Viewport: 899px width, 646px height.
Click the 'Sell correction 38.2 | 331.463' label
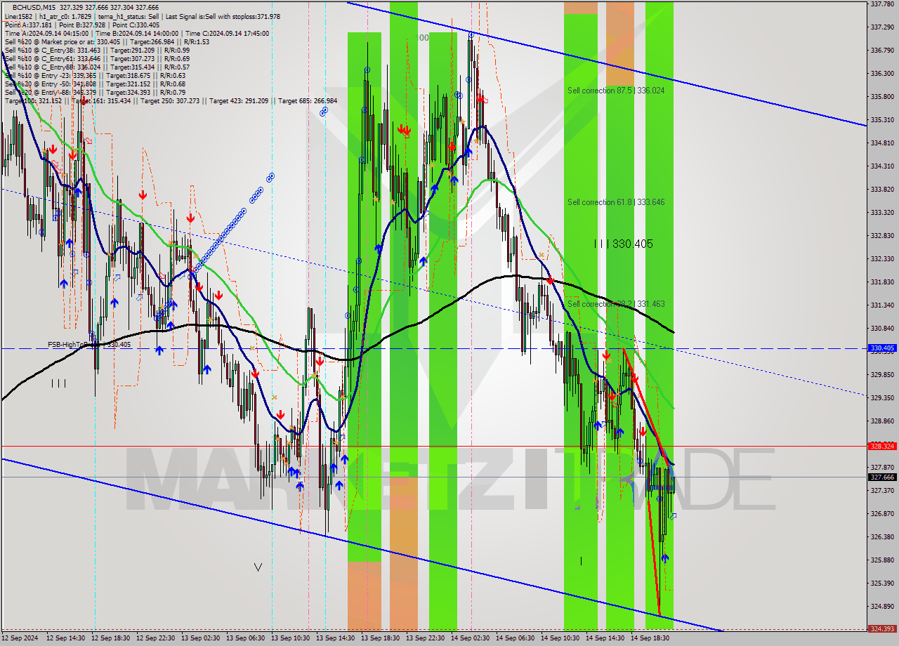tap(616, 304)
